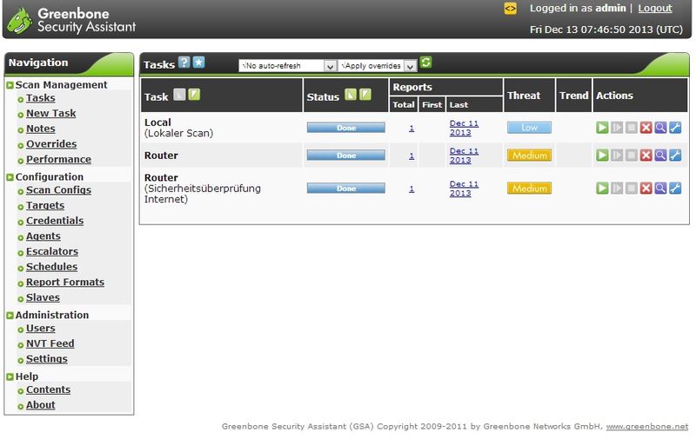Image resolution: width=696 pixels, height=439 pixels.
Task: Click Medium threat badge of first Router
Action: pyautogui.click(x=529, y=156)
